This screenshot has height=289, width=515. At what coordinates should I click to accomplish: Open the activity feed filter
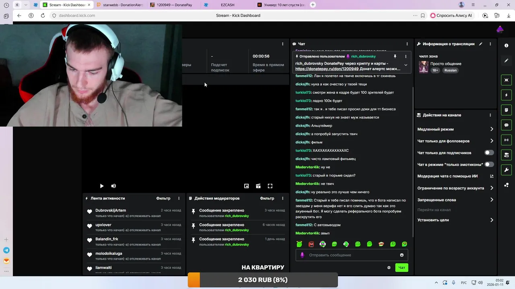pos(163,198)
